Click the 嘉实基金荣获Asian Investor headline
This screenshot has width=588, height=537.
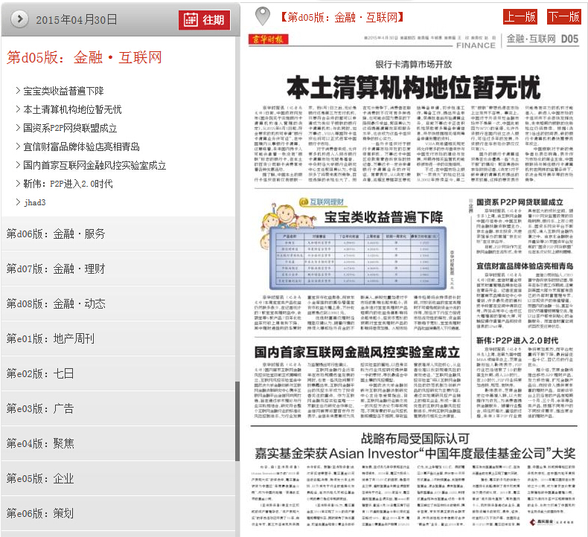point(415,454)
